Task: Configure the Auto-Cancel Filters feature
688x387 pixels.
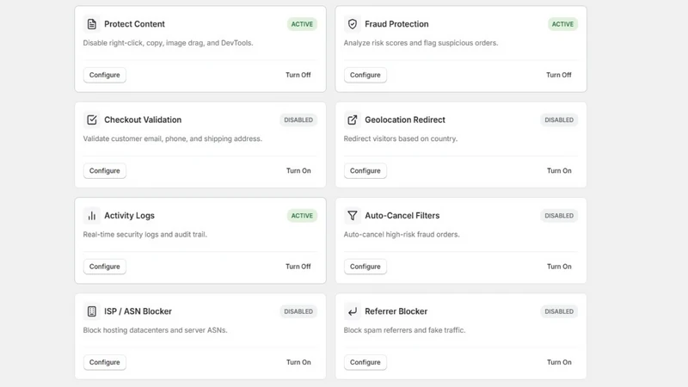Action: click(365, 267)
